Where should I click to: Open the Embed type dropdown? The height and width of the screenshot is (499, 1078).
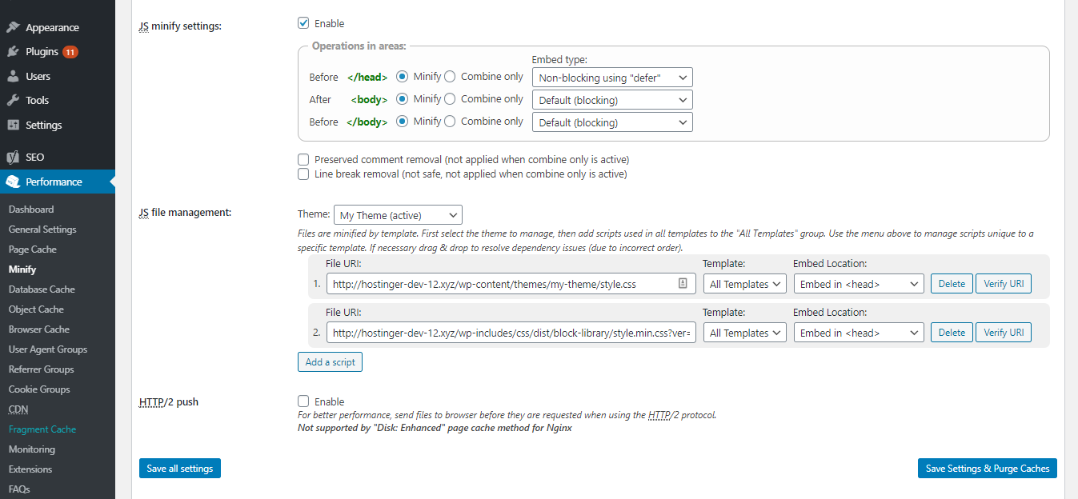[611, 77]
